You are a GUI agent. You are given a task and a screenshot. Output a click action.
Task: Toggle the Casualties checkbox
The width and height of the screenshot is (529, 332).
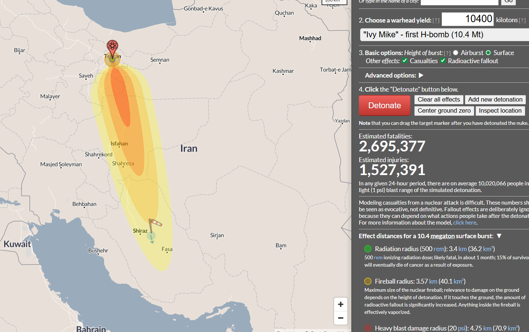[405, 61]
